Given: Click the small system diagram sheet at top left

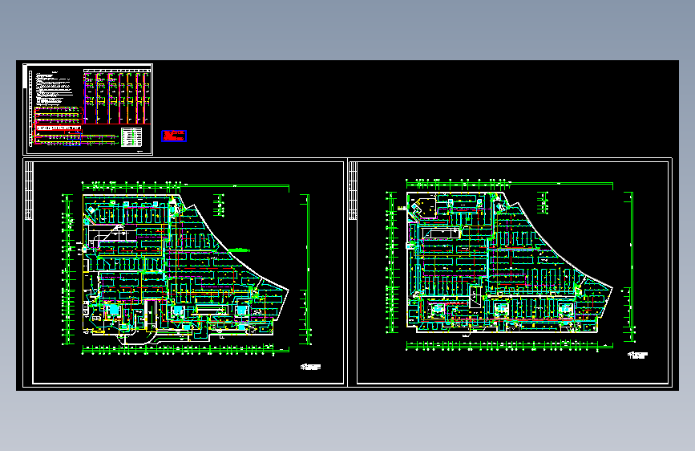Looking at the screenshot, I should 87,109.
